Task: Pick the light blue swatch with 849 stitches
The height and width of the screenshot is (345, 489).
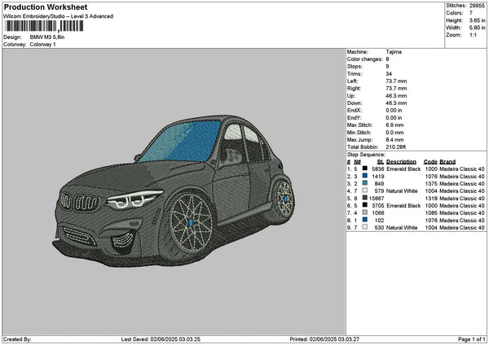Action: pyautogui.click(x=364, y=183)
